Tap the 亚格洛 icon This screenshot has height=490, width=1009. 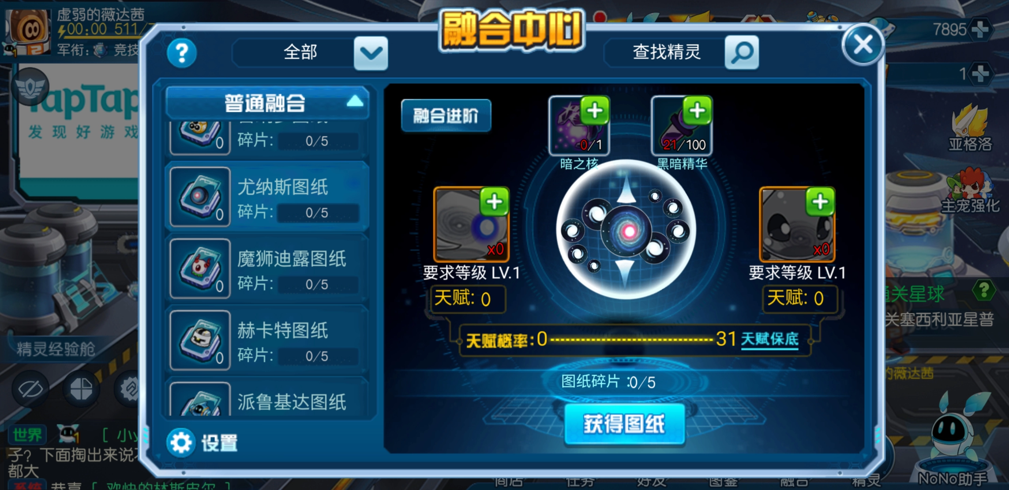coord(970,127)
